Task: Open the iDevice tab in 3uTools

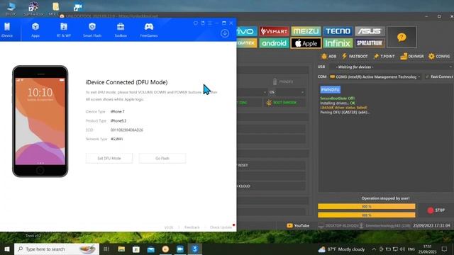Action: 7,30
